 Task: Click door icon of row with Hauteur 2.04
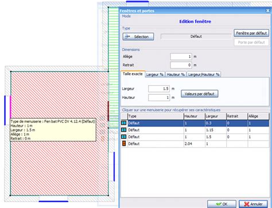pyautogui.click(x=124, y=144)
